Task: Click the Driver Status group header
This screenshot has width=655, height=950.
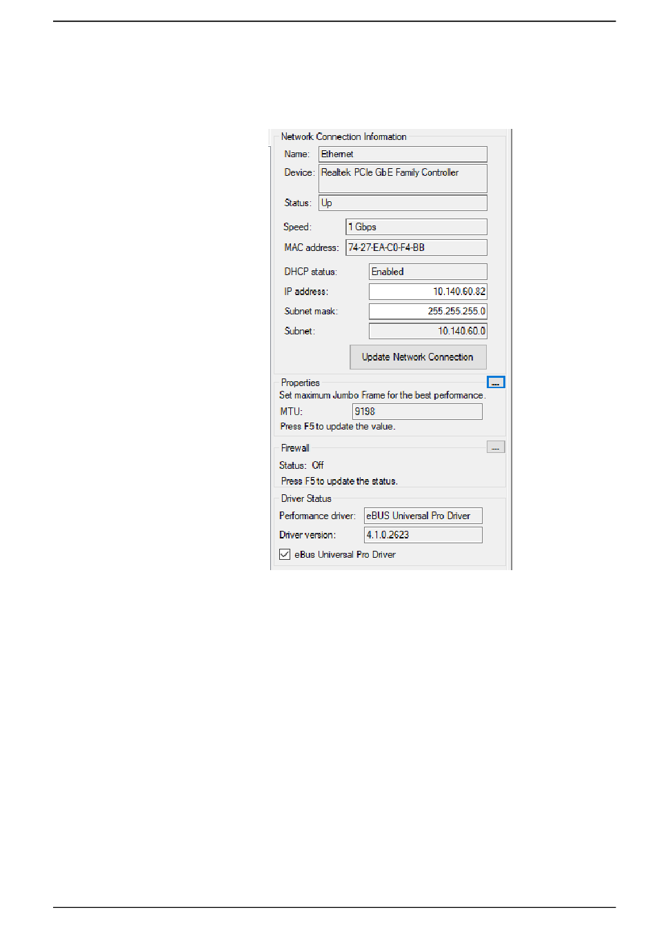Action: (x=306, y=498)
